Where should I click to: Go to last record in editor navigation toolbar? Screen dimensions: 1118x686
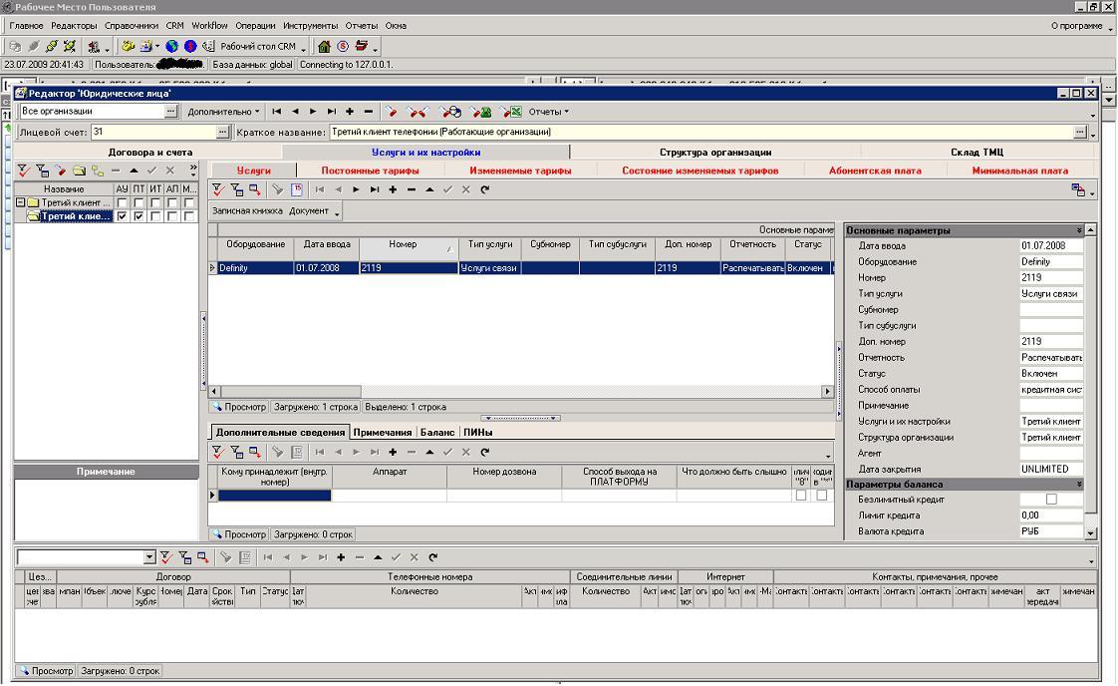pos(332,112)
